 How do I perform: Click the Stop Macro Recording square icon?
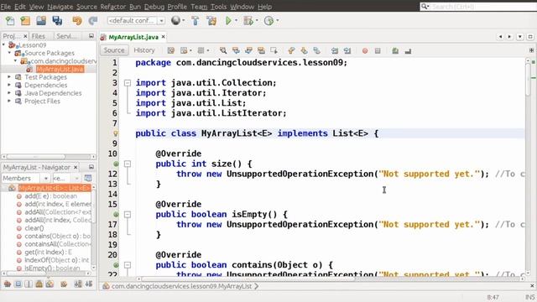point(378,50)
